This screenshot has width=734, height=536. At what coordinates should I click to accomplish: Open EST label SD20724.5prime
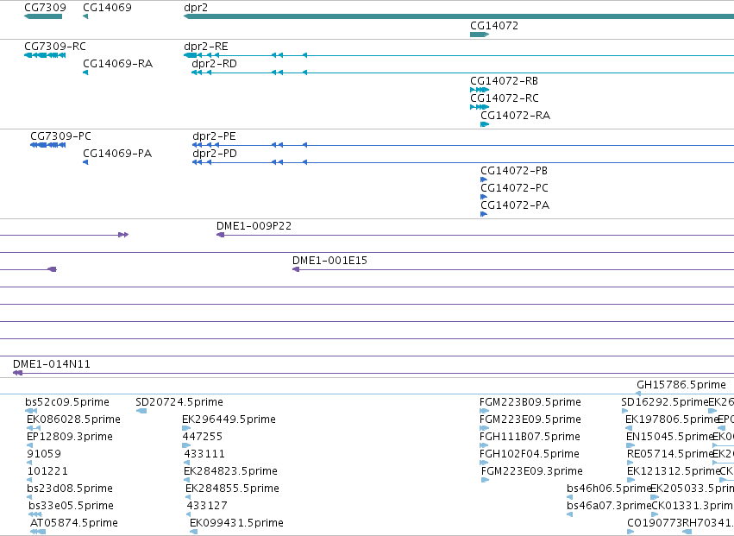[179, 402]
